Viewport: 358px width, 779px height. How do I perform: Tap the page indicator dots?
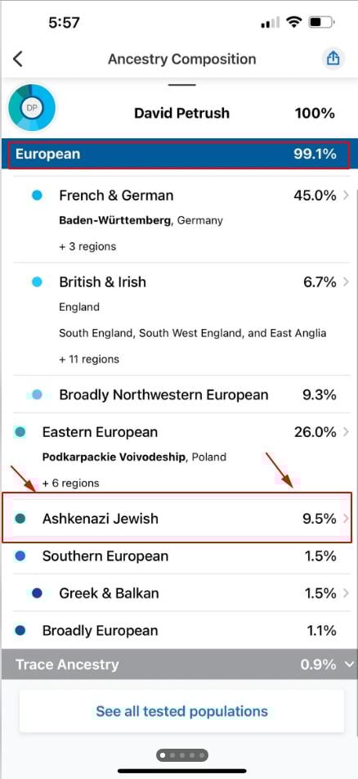pos(182,755)
